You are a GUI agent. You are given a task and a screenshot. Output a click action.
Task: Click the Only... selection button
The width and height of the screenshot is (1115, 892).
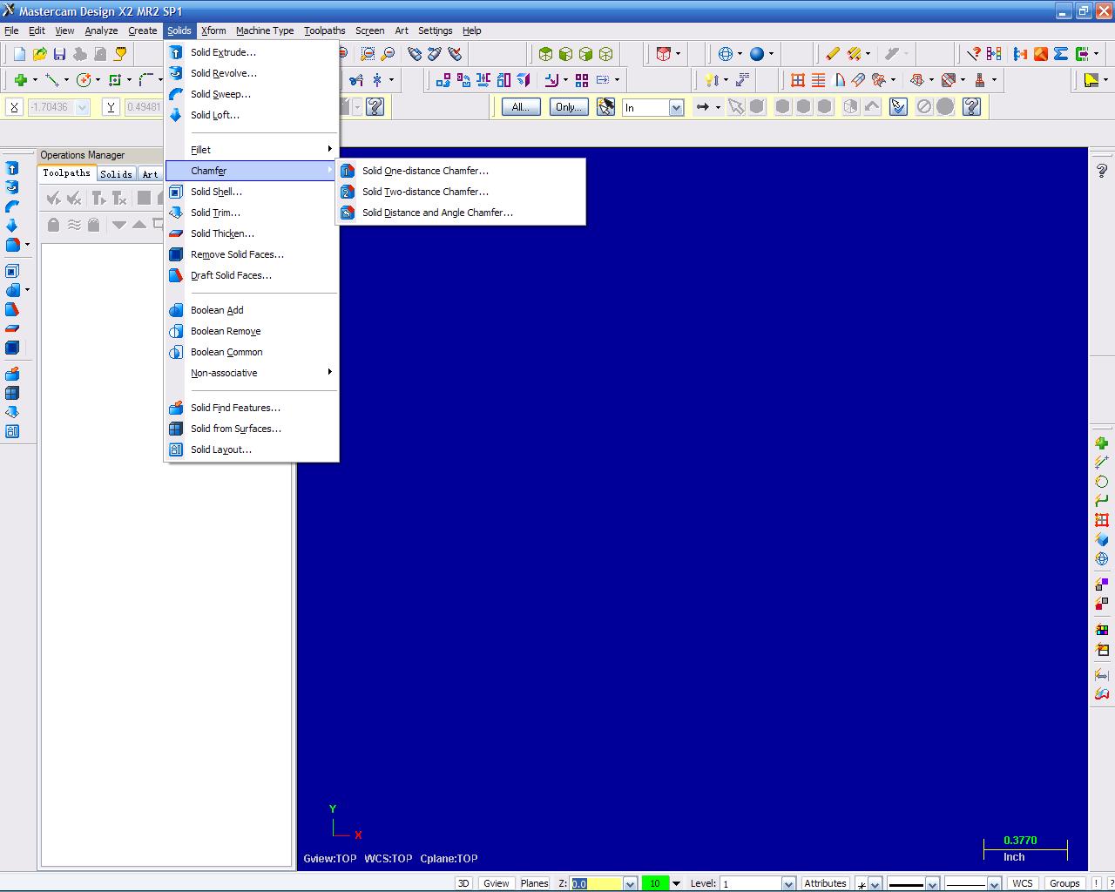pyautogui.click(x=569, y=107)
